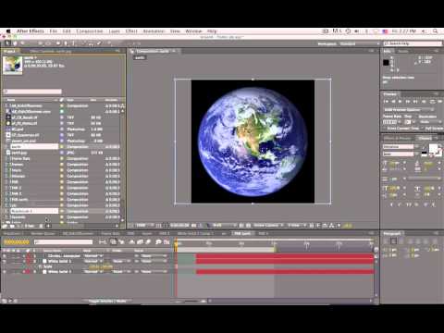Image resolution: width=444 pixels, height=333 pixels.
Task: Open the viewer resolution dropdown
Action: click(224, 226)
